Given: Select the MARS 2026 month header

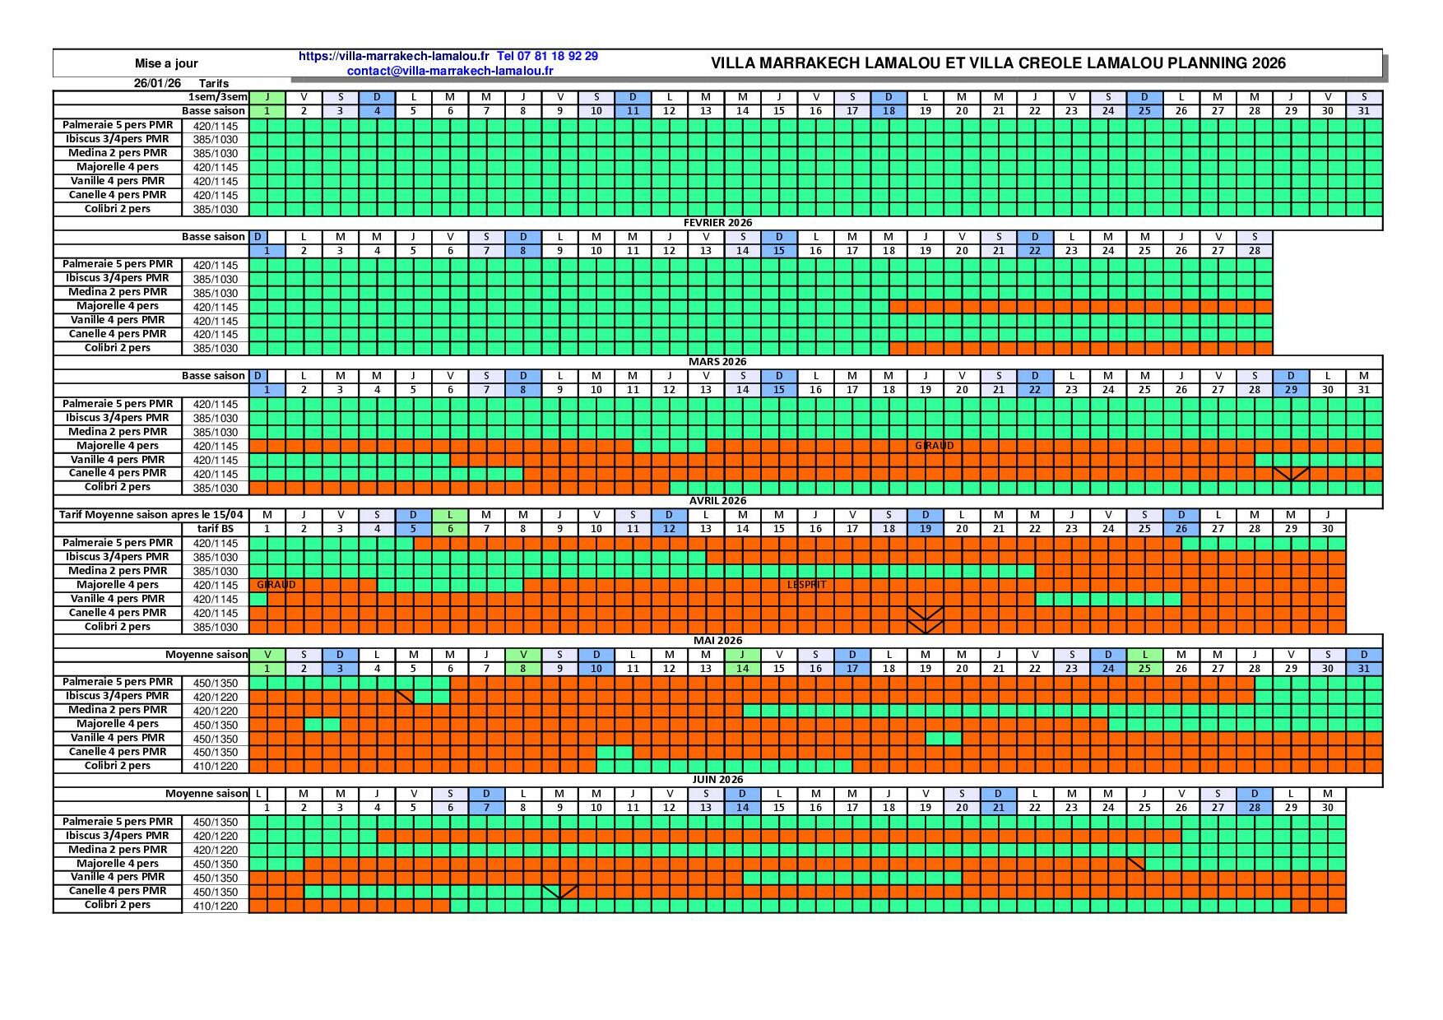Looking at the screenshot, I should 717,362.
